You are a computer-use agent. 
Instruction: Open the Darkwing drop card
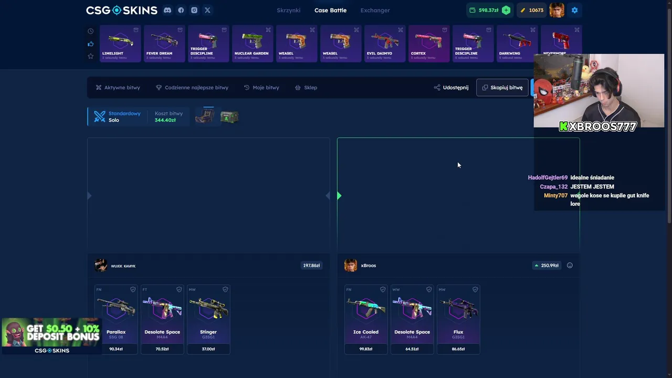[x=517, y=44]
